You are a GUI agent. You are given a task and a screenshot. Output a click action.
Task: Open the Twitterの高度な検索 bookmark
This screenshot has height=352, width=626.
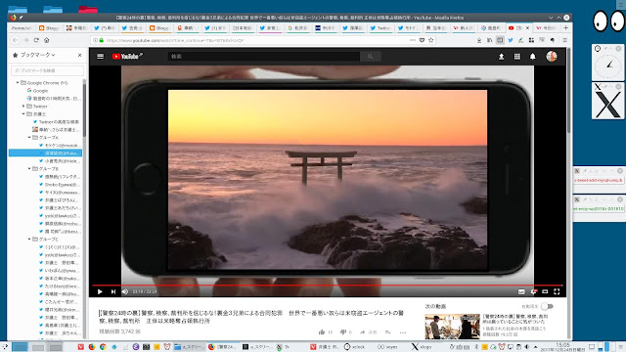[57, 121]
